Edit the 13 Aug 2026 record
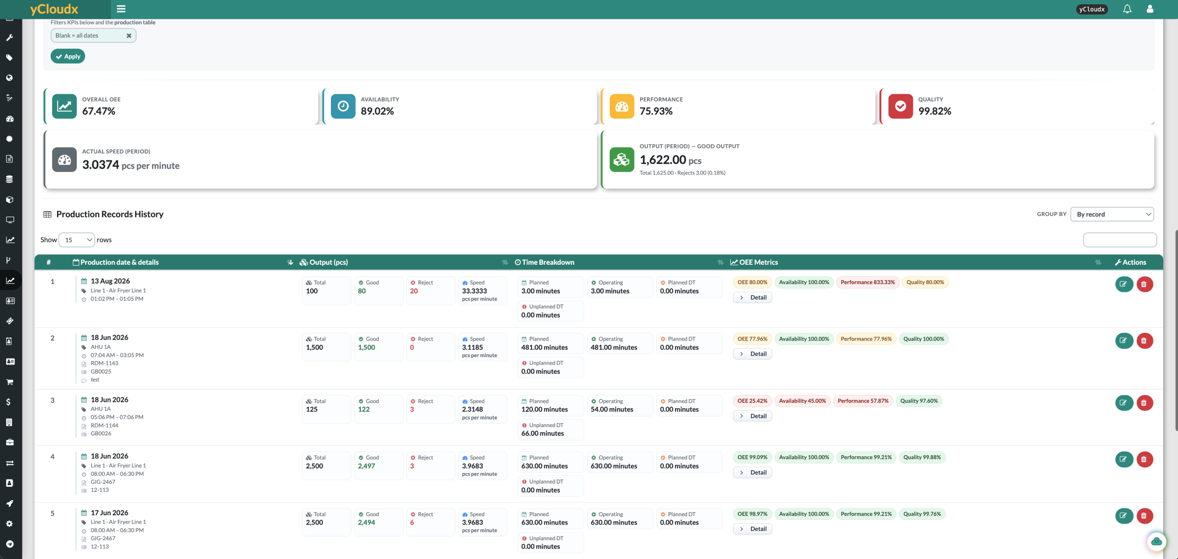The width and height of the screenshot is (1178, 559). pyautogui.click(x=1124, y=284)
